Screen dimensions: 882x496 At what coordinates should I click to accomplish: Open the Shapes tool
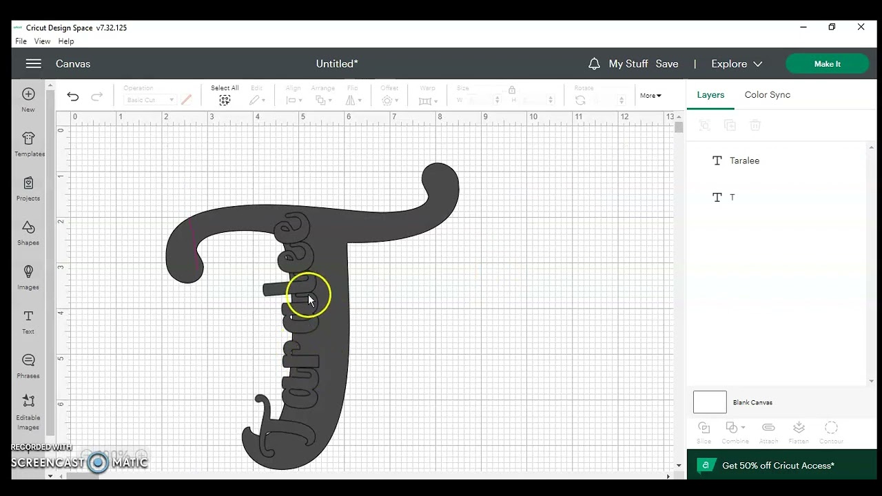click(x=28, y=233)
